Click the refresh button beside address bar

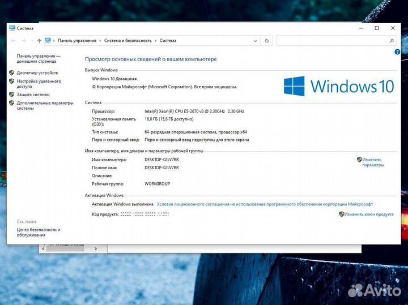point(267,41)
